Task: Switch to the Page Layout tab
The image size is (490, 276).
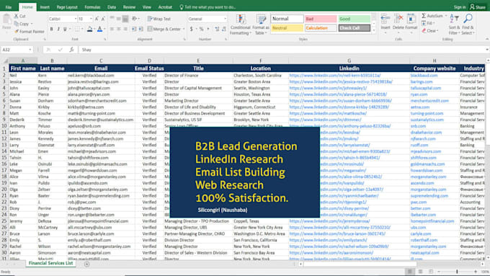Action: tap(67, 7)
